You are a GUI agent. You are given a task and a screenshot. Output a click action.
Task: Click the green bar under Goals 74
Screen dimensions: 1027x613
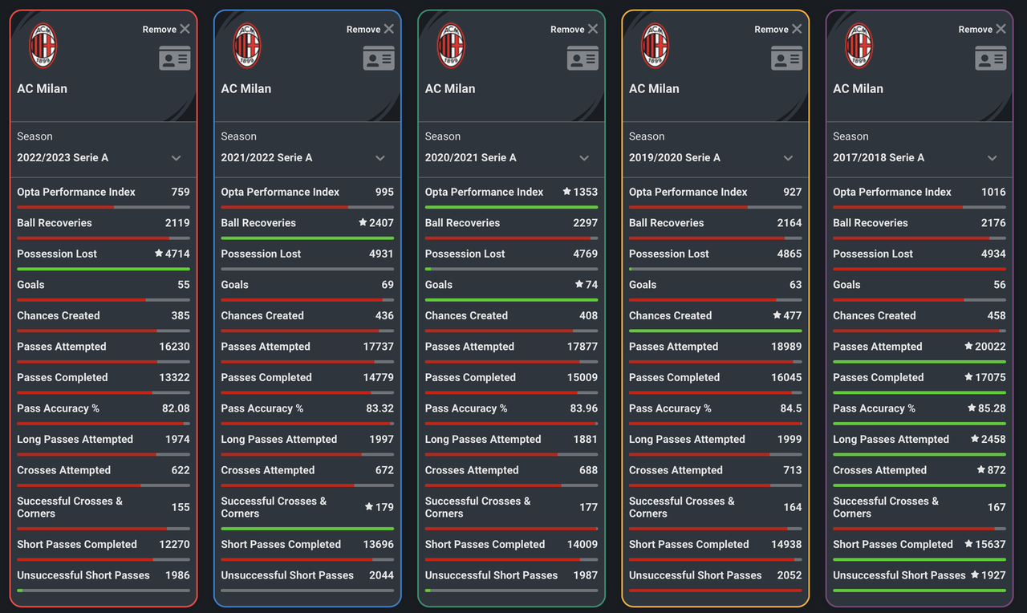(511, 300)
